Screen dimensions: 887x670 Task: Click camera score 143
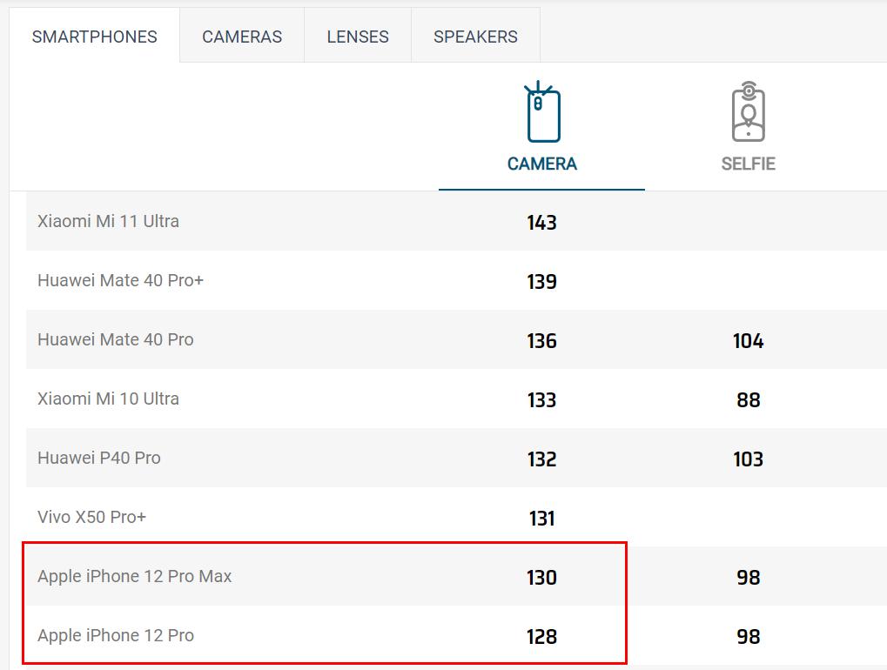tap(541, 223)
